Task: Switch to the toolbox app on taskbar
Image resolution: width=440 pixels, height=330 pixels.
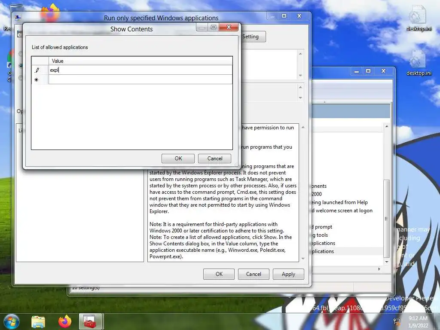Action: (90, 321)
